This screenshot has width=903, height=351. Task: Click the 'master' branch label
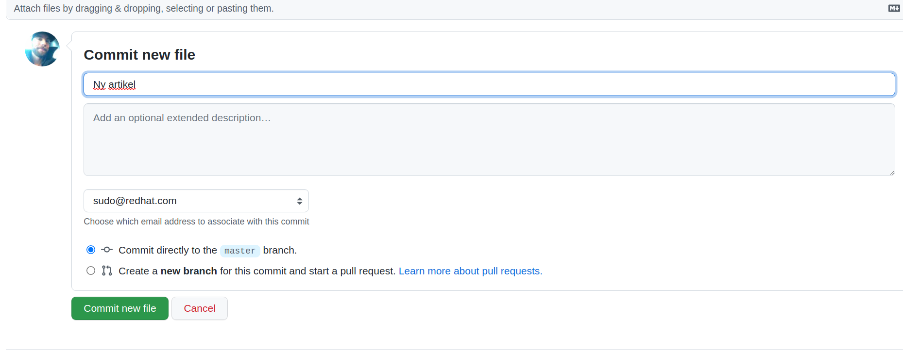(240, 251)
